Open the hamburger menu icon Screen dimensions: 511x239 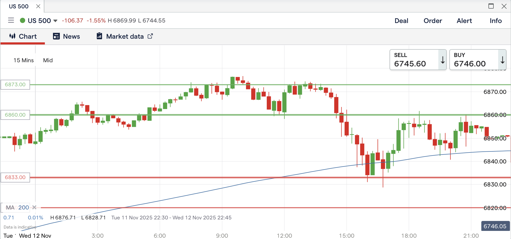[11, 20]
